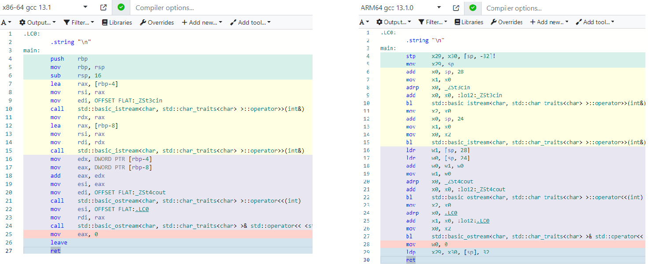Click pop-out icon next to x86-64 compiler
This screenshot has width=652, height=266.
(103, 7)
